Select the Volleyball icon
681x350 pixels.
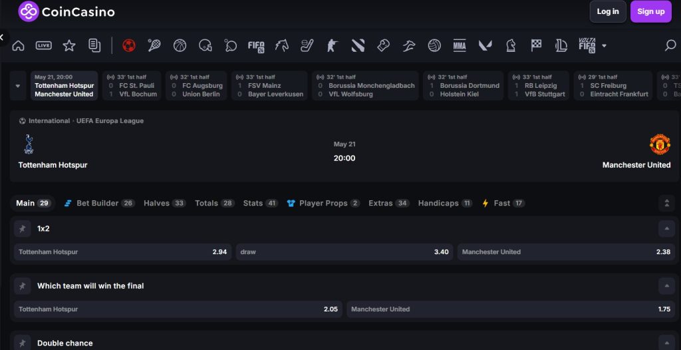click(x=434, y=45)
